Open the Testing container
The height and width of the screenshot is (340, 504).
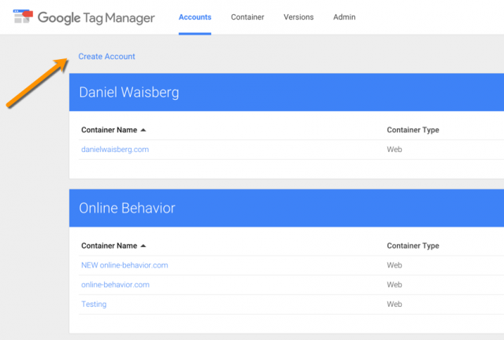coord(94,304)
